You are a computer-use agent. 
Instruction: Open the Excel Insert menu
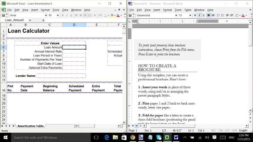click(35, 10)
